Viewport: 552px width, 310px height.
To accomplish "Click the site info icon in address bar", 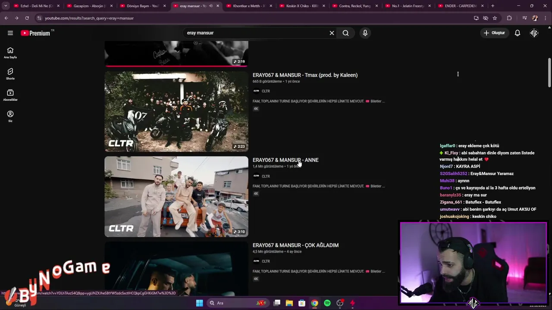I will click(39, 18).
